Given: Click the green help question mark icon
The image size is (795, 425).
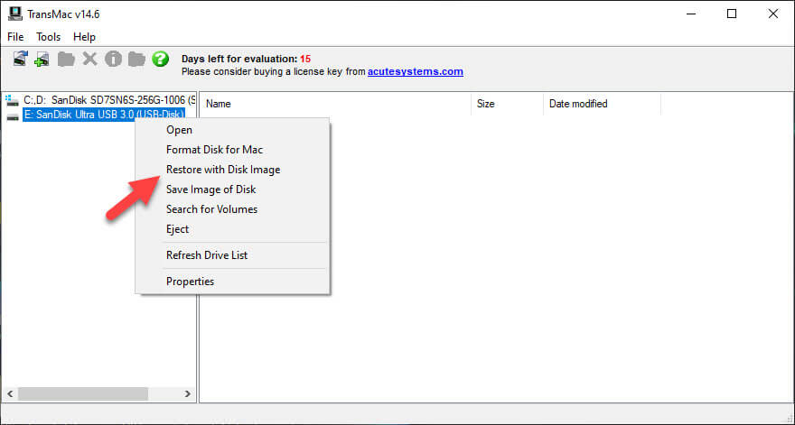Looking at the screenshot, I should coord(161,60).
